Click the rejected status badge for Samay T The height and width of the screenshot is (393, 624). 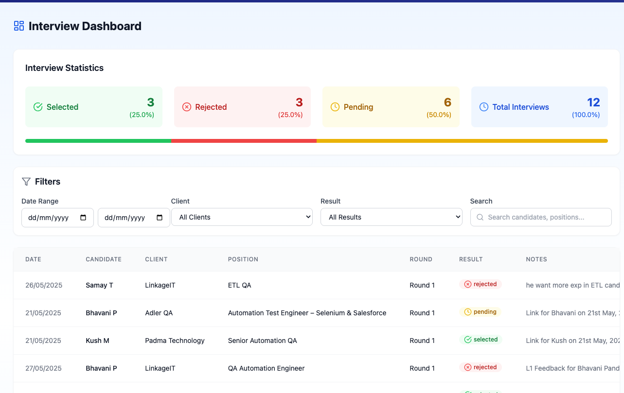pyautogui.click(x=480, y=285)
